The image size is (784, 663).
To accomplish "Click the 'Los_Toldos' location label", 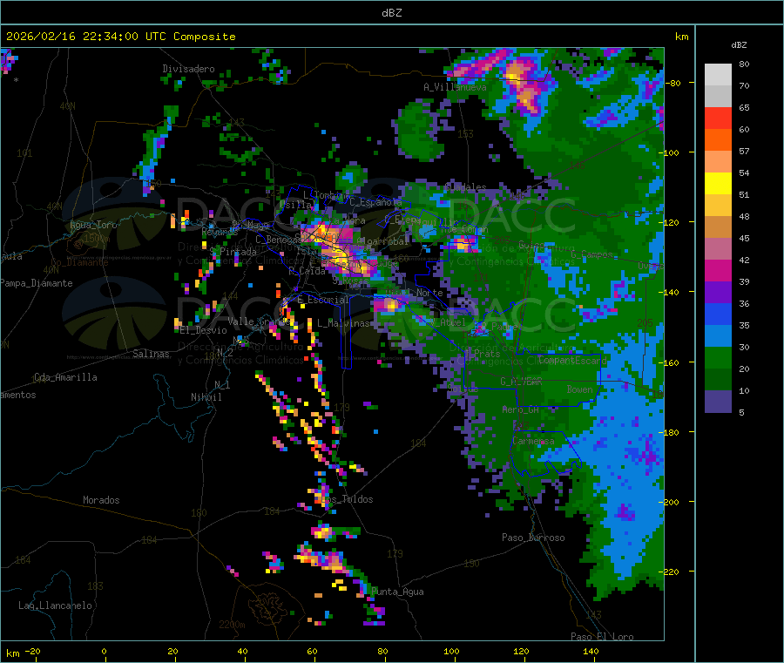I will click(347, 499).
